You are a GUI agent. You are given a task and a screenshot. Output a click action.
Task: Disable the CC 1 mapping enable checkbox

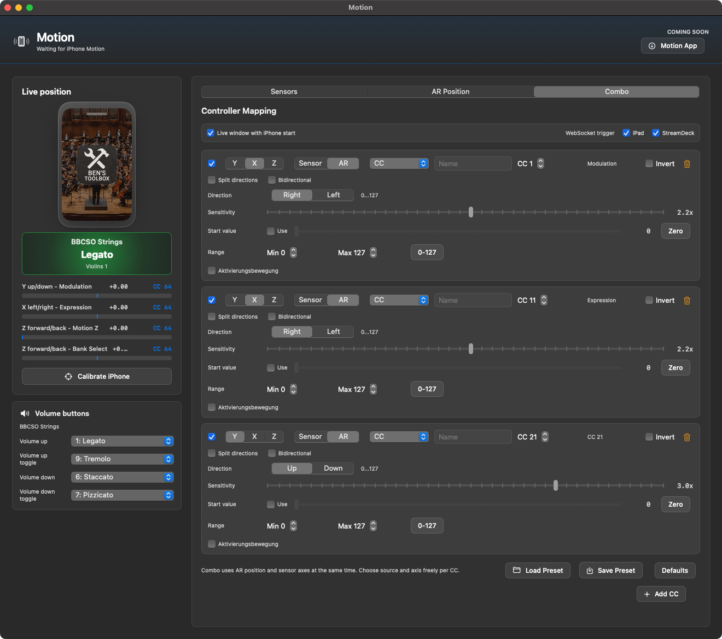click(212, 163)
